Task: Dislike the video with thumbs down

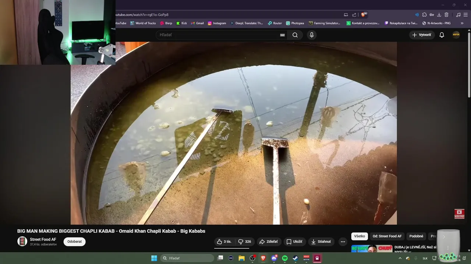Action: point(244,242)
